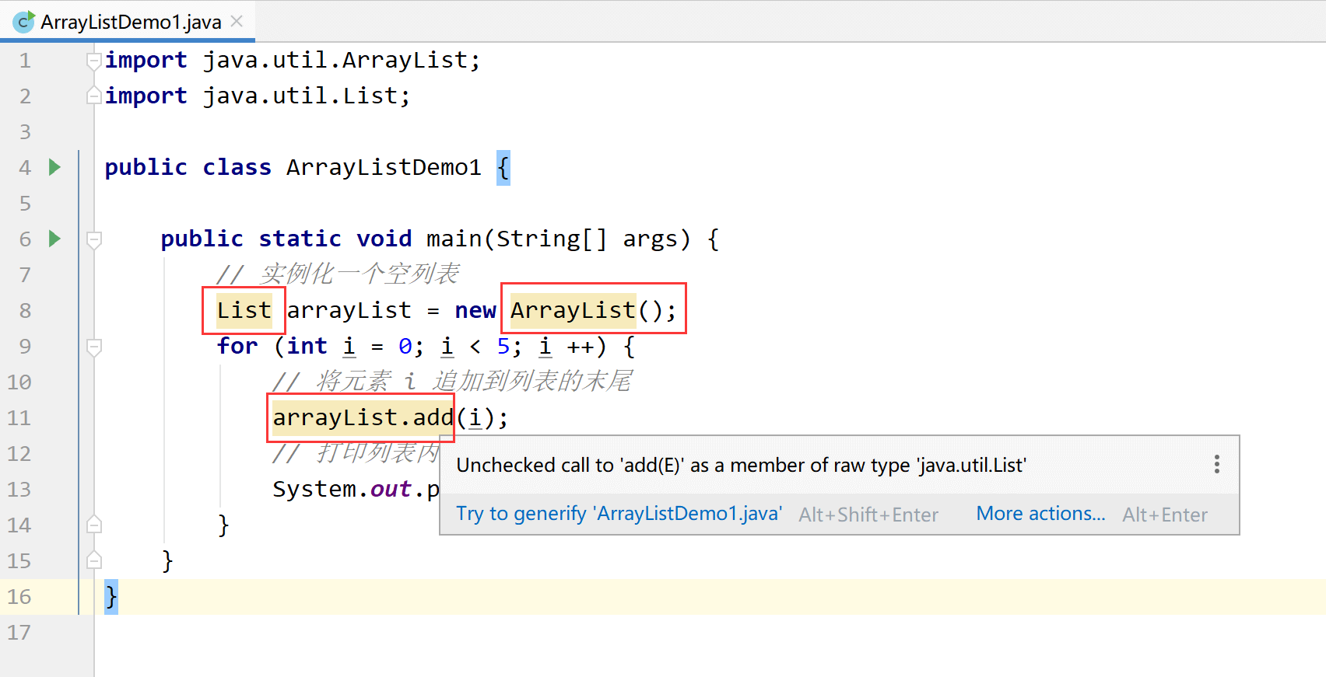This screenshot has width=1326, height=677.
Task: Place caret at closing brace on line 16
Action: [111, 597]
